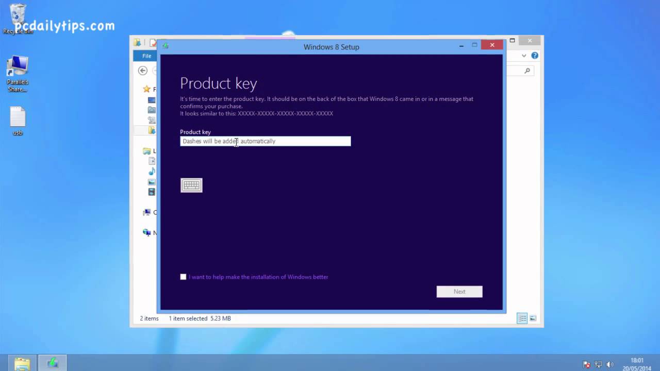Open the File tab in File Explorer
Viewport: 660px width, 371px height.
pos(146,56)
